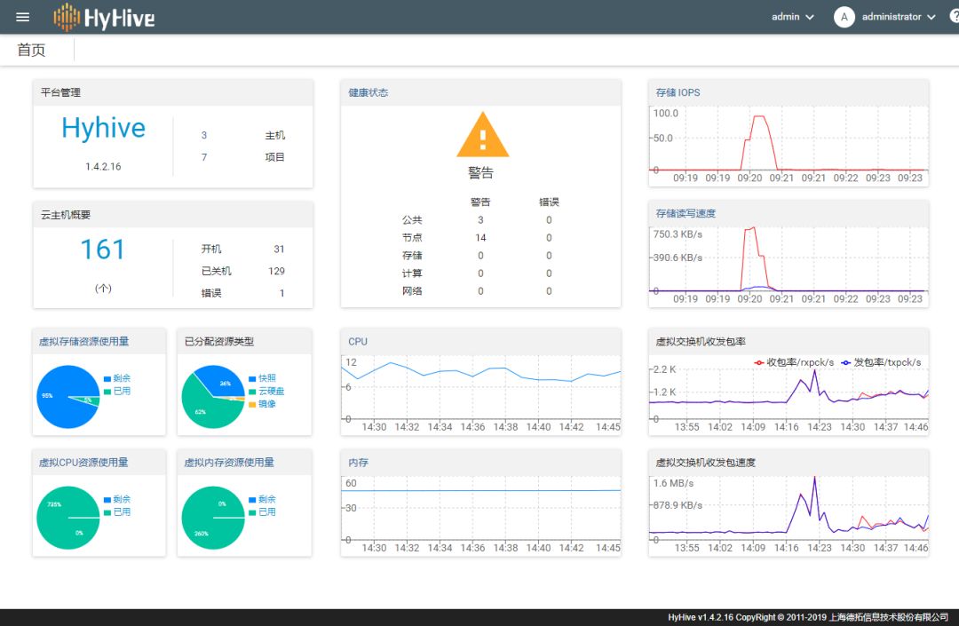The image size is (959, 626).
Task: Open the 内存 chart title
Action: click(x=359, y=462)
